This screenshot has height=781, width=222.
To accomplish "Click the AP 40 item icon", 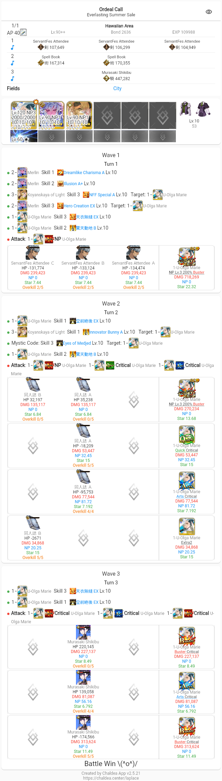I will [x=23, y=33].
